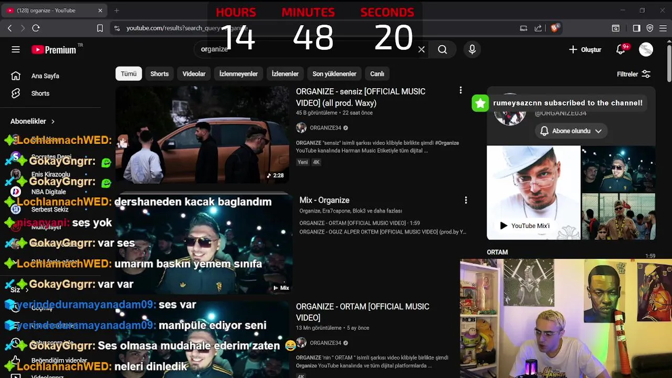Click the Brave shields icon

555,28
